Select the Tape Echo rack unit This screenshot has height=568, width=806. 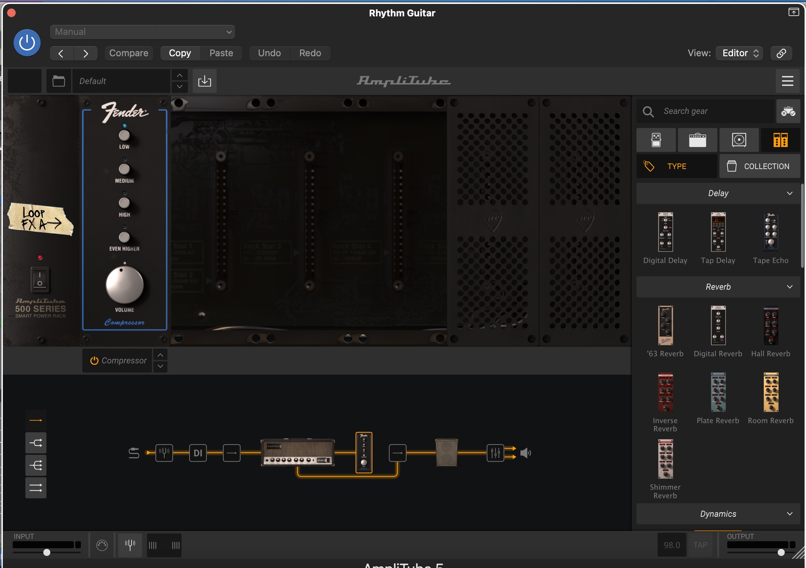pyautogui.click(x=771, y=231)
